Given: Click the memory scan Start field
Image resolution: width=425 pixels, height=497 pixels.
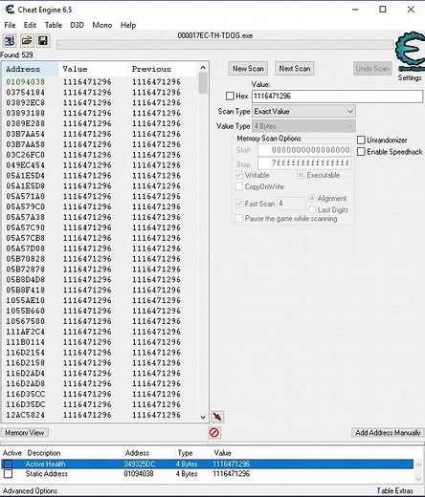Looking at the screenshot, I should click(x=304, y=150).
